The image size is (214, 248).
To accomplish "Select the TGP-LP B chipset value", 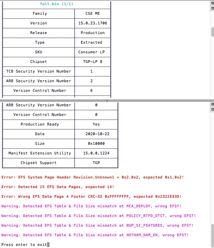I will (93, 62).
